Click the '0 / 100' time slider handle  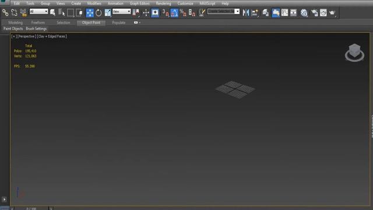click(x=31, y=209)
